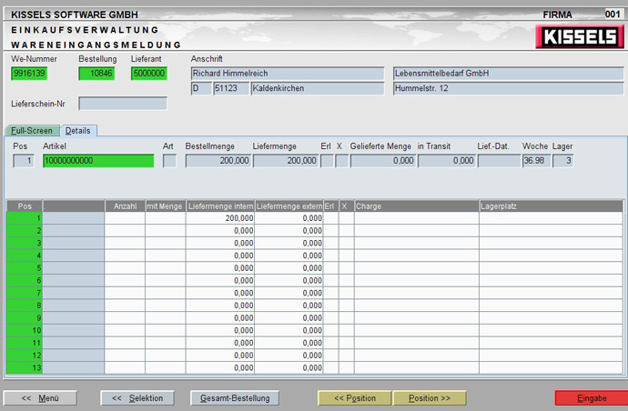The image size is (628, 411).
Task: Click the Lieferant field 5000000
Action: coord(148,74)
